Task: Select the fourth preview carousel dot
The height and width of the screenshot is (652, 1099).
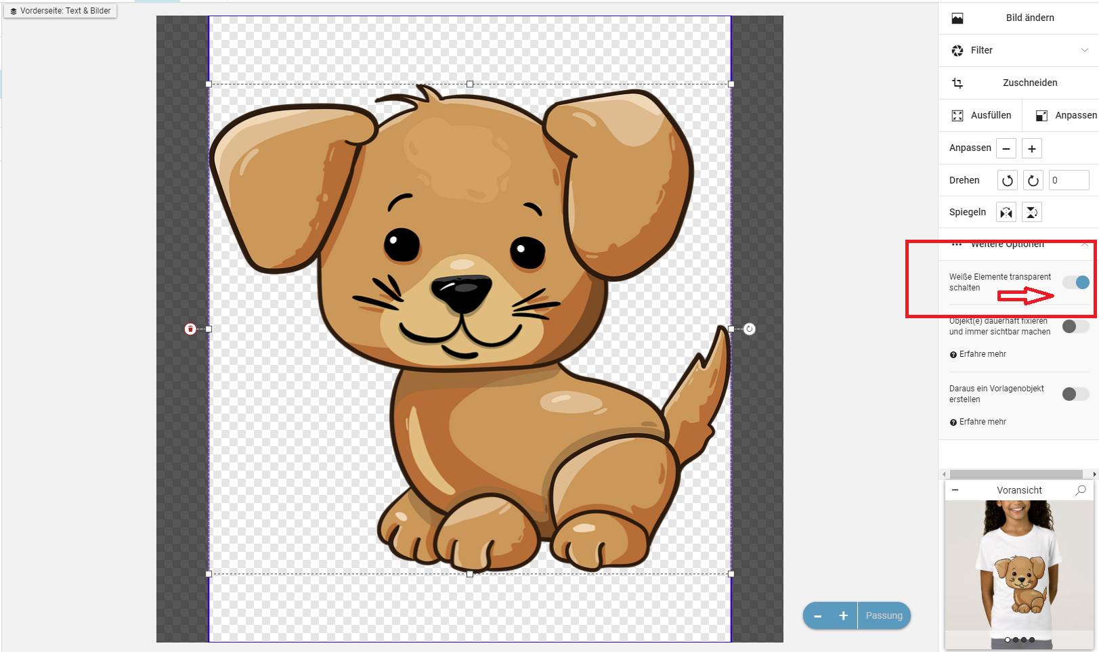Action: [1032, 640]
